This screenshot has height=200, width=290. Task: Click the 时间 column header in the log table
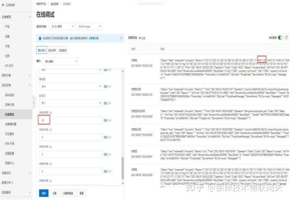click(x=133, y=49)
